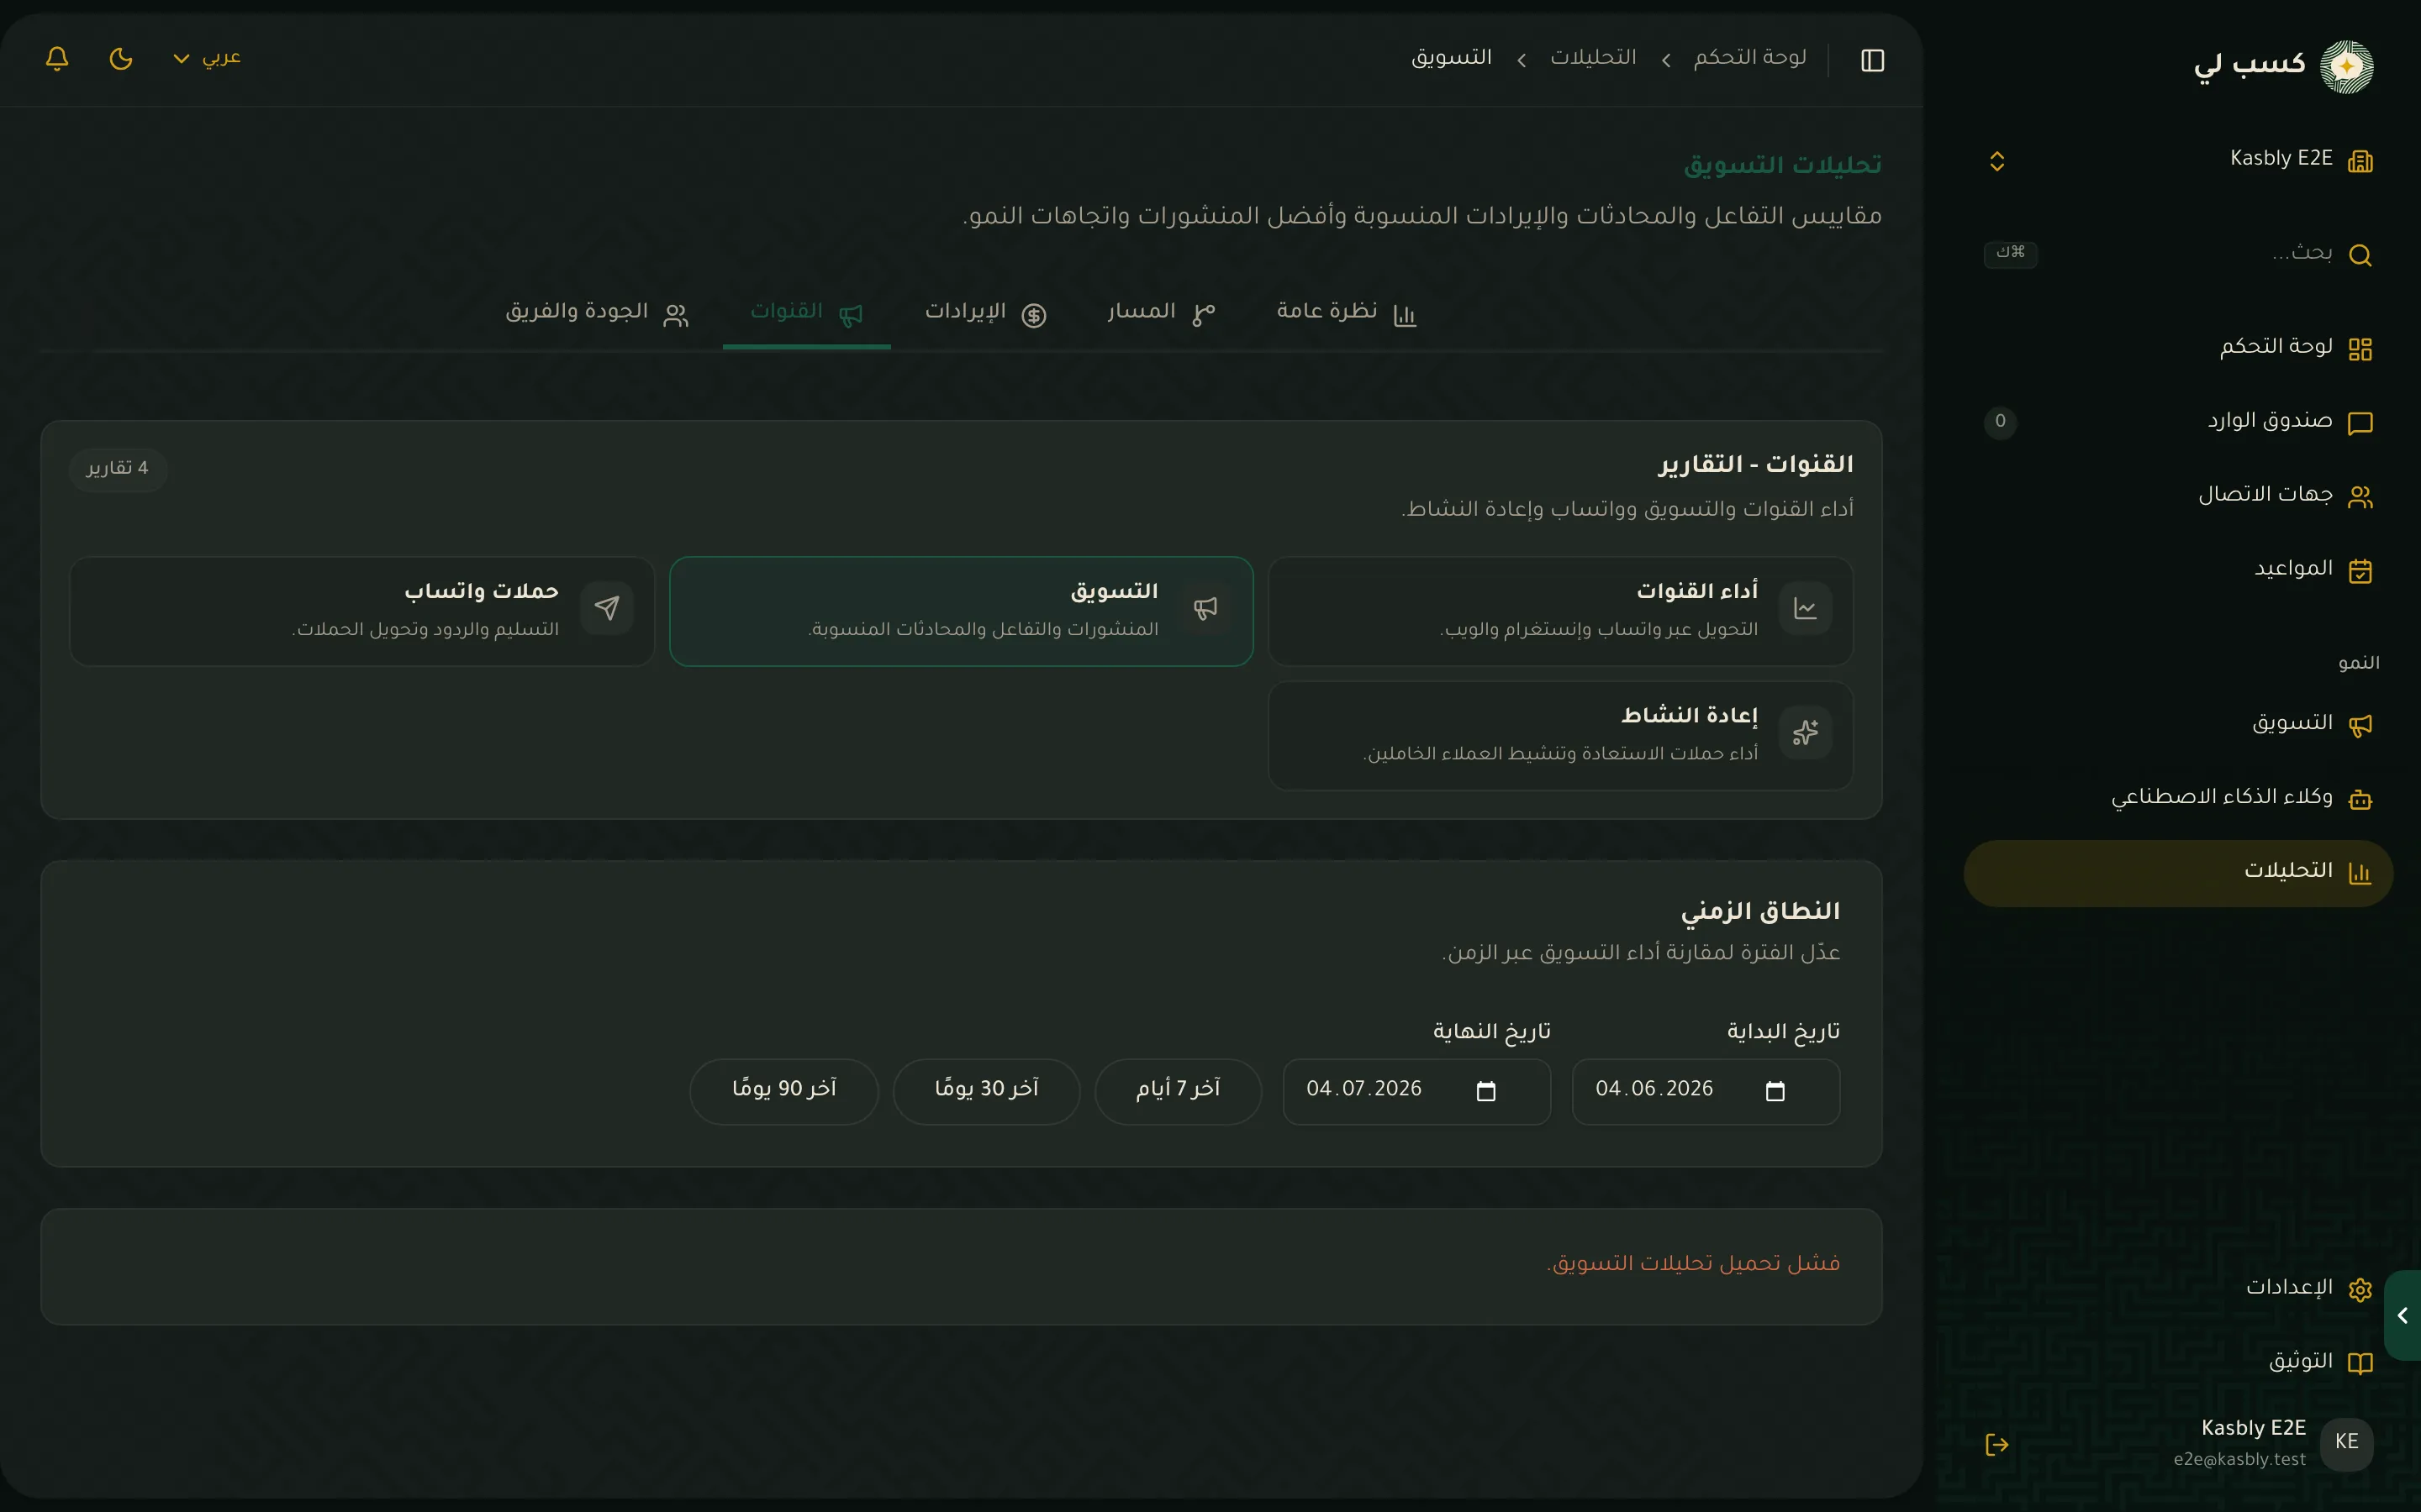Select آخر 7 أيام range
Screen dimensions: 2421x1512
(1179, 1091)
